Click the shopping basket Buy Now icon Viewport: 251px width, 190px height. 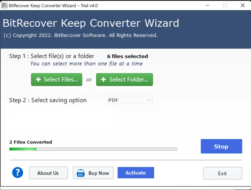tap(81, 173)
